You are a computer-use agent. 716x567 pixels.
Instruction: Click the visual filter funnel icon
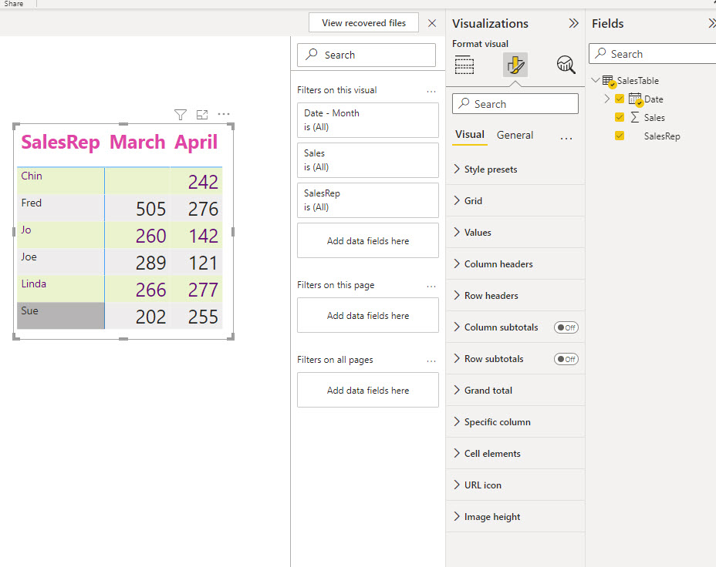click(181, 115)
